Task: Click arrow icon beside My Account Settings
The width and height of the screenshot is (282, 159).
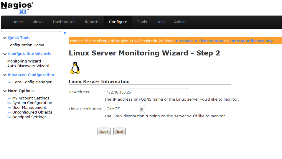Action: coord(9,98)
